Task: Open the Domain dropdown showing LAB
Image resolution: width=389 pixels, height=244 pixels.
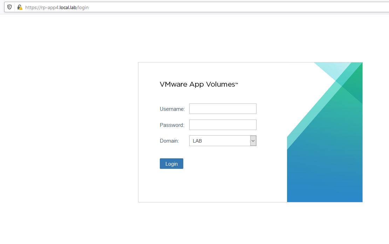Action: (223, 141)
